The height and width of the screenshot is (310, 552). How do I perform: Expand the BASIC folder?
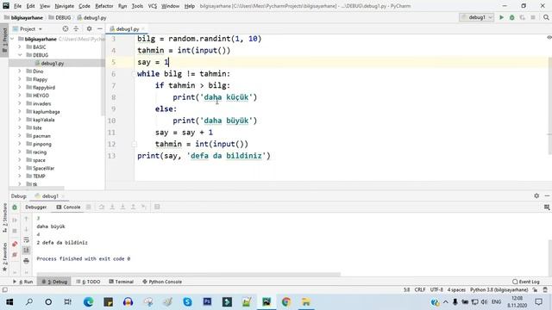(x=20, y=46)
